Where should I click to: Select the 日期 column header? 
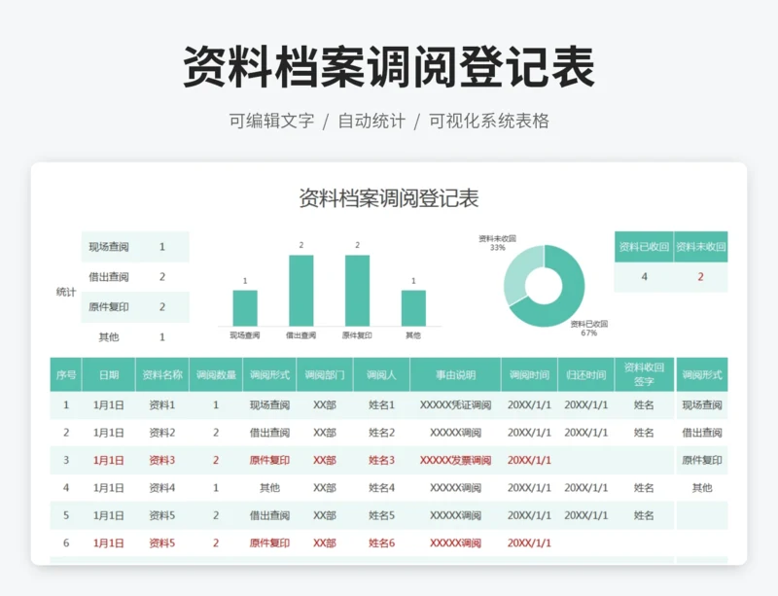(109, 374)
